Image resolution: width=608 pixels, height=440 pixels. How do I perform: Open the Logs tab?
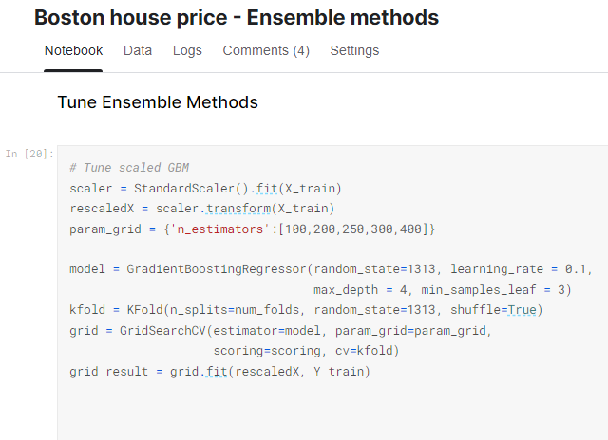(x=187, y=50)
